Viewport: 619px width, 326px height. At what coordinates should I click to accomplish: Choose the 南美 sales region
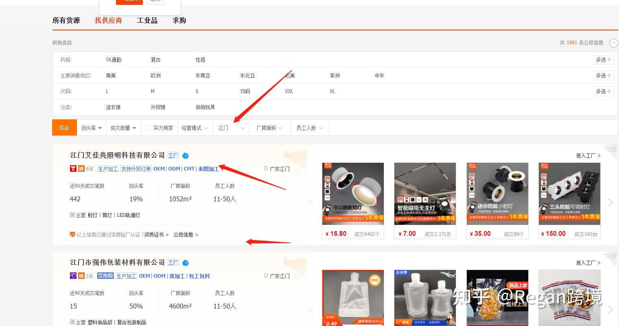click(x=111, y=76)
